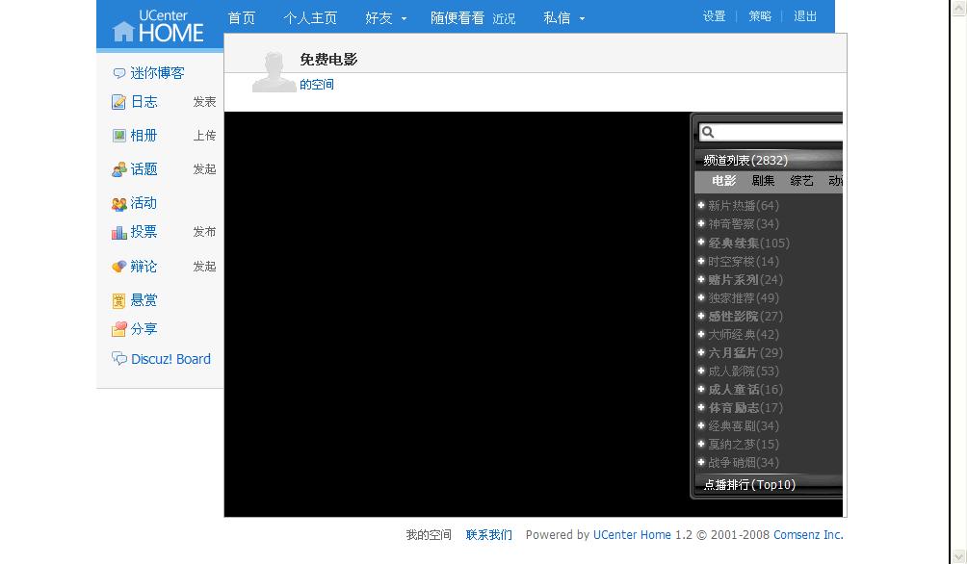The image size is (967, 564).
Task: Open 个人主页 in the top navigation
Action: pyautogui.click(x=310, y=18)
